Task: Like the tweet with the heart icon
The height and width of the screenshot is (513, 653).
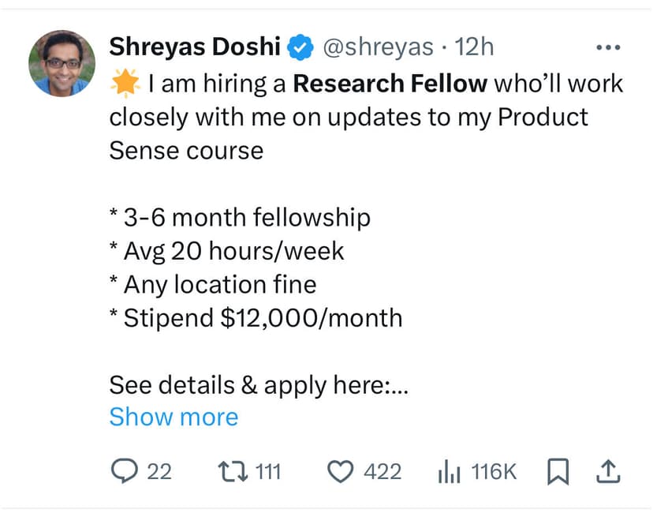Action: (x=340, y=472)
